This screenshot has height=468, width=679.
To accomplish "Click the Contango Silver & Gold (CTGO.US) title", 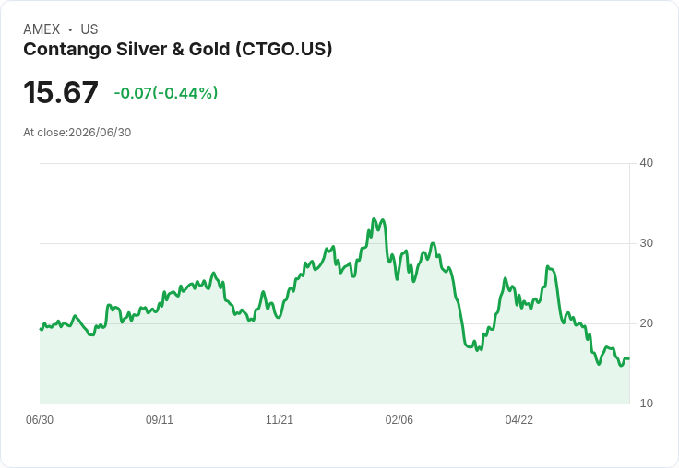I will (x=177, y=50).
